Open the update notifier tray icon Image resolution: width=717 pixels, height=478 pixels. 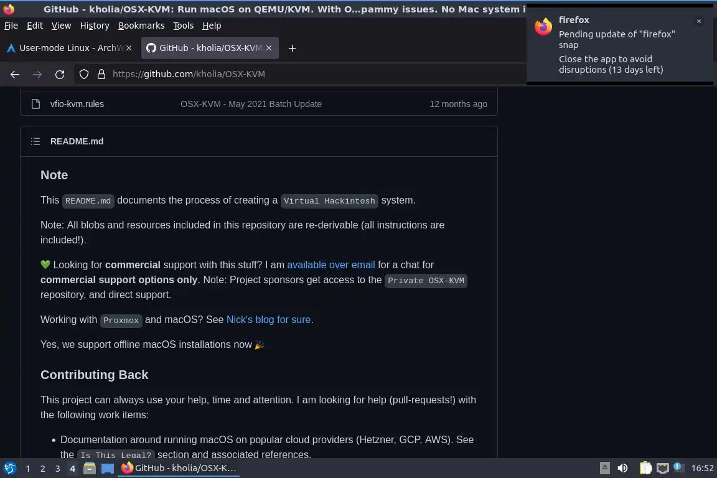coord(678,467)
